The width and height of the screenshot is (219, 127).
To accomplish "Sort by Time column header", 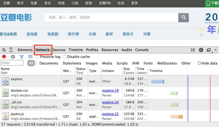I will [140, 69].
